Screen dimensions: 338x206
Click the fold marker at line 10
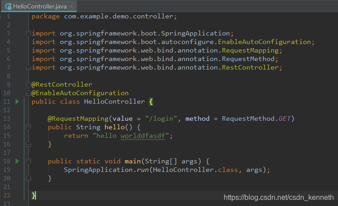coord(28,93)
